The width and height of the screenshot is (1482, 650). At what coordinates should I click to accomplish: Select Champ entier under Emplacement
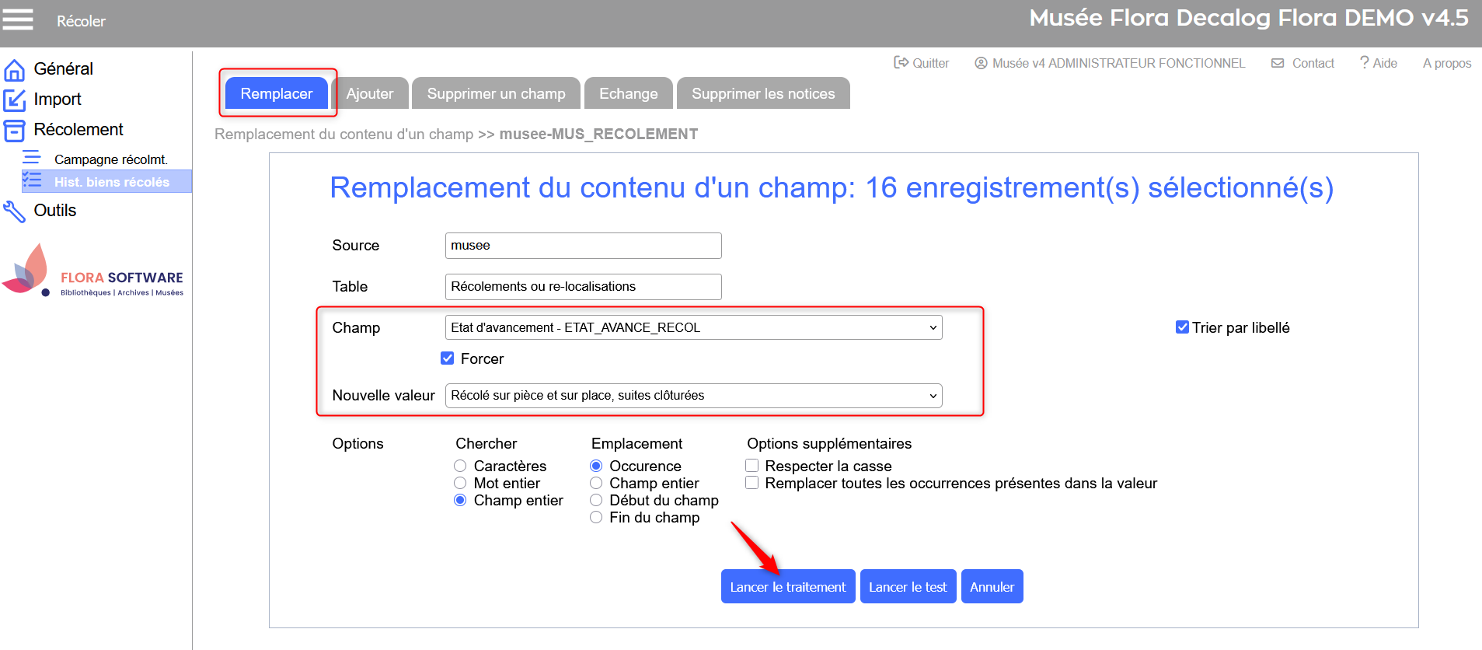tap(596, 483)
